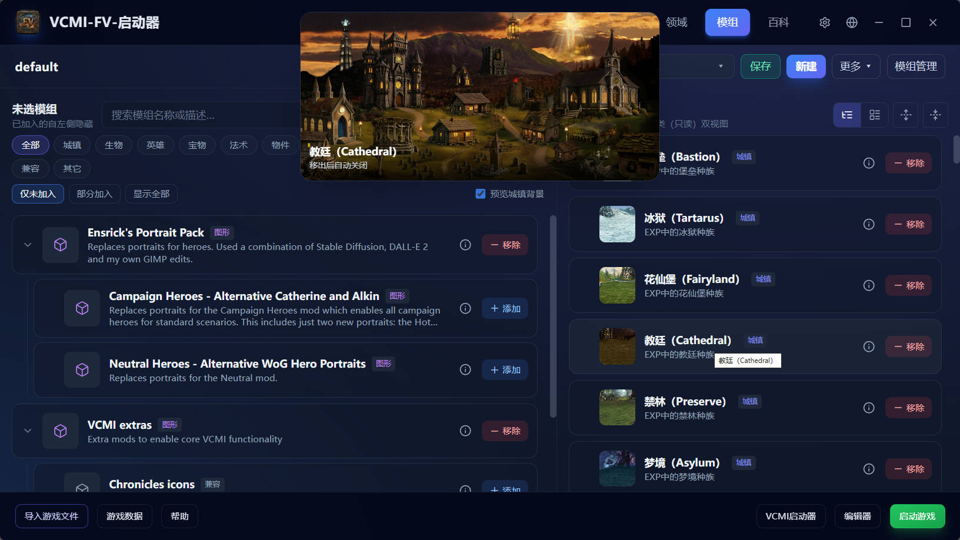Open info for Campaign Heroes mod
This screenshot has width=960, height=540.
click(465, 308)
